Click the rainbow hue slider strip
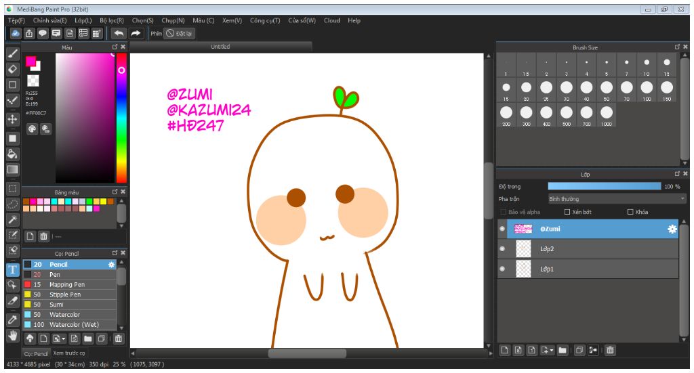Screen dimensions: 694x373 click(121, 118)
